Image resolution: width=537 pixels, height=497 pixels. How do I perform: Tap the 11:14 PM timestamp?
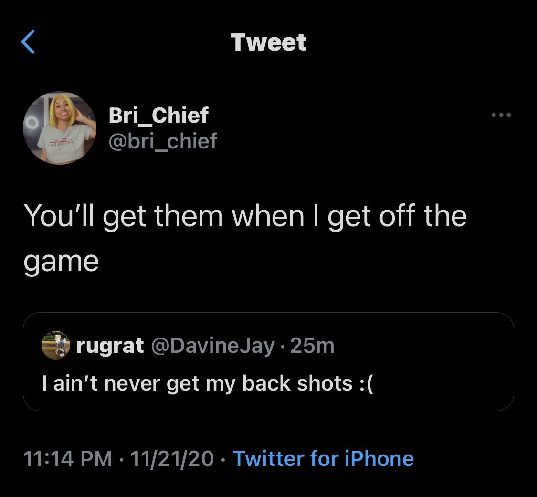[x=67, y=459]
